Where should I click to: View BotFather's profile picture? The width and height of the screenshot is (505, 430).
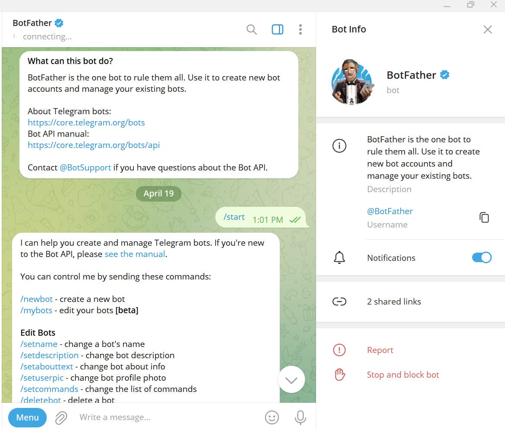point(352,82)
